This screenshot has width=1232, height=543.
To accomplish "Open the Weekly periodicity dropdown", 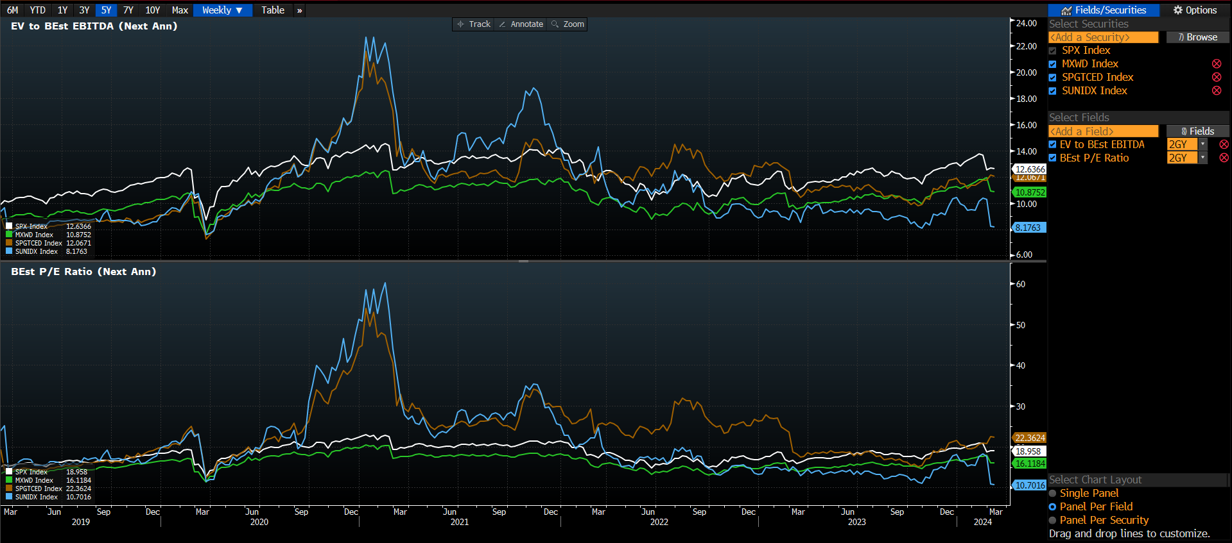I will [222, 10].
